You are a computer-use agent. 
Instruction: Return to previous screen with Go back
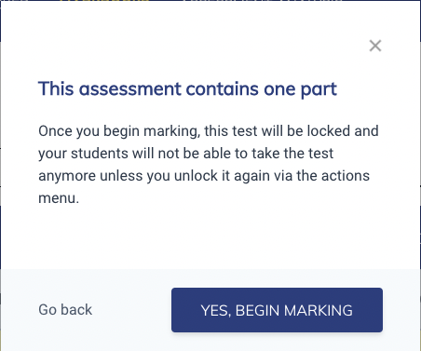point(65,310)
